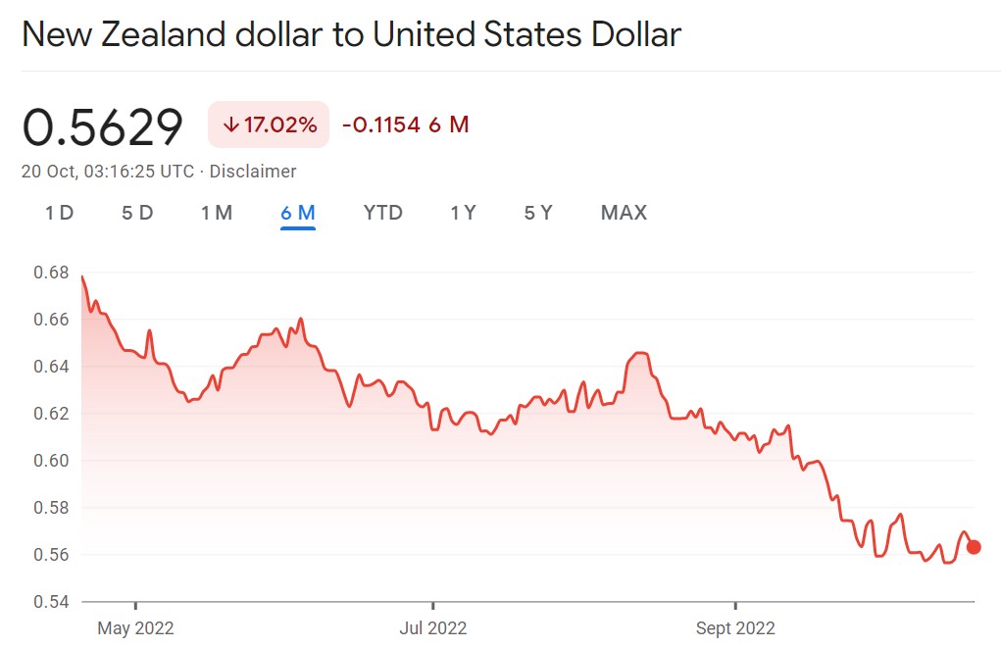Select the 1 D time range tab
1001x648 pixels.
[x=60, y=213]
